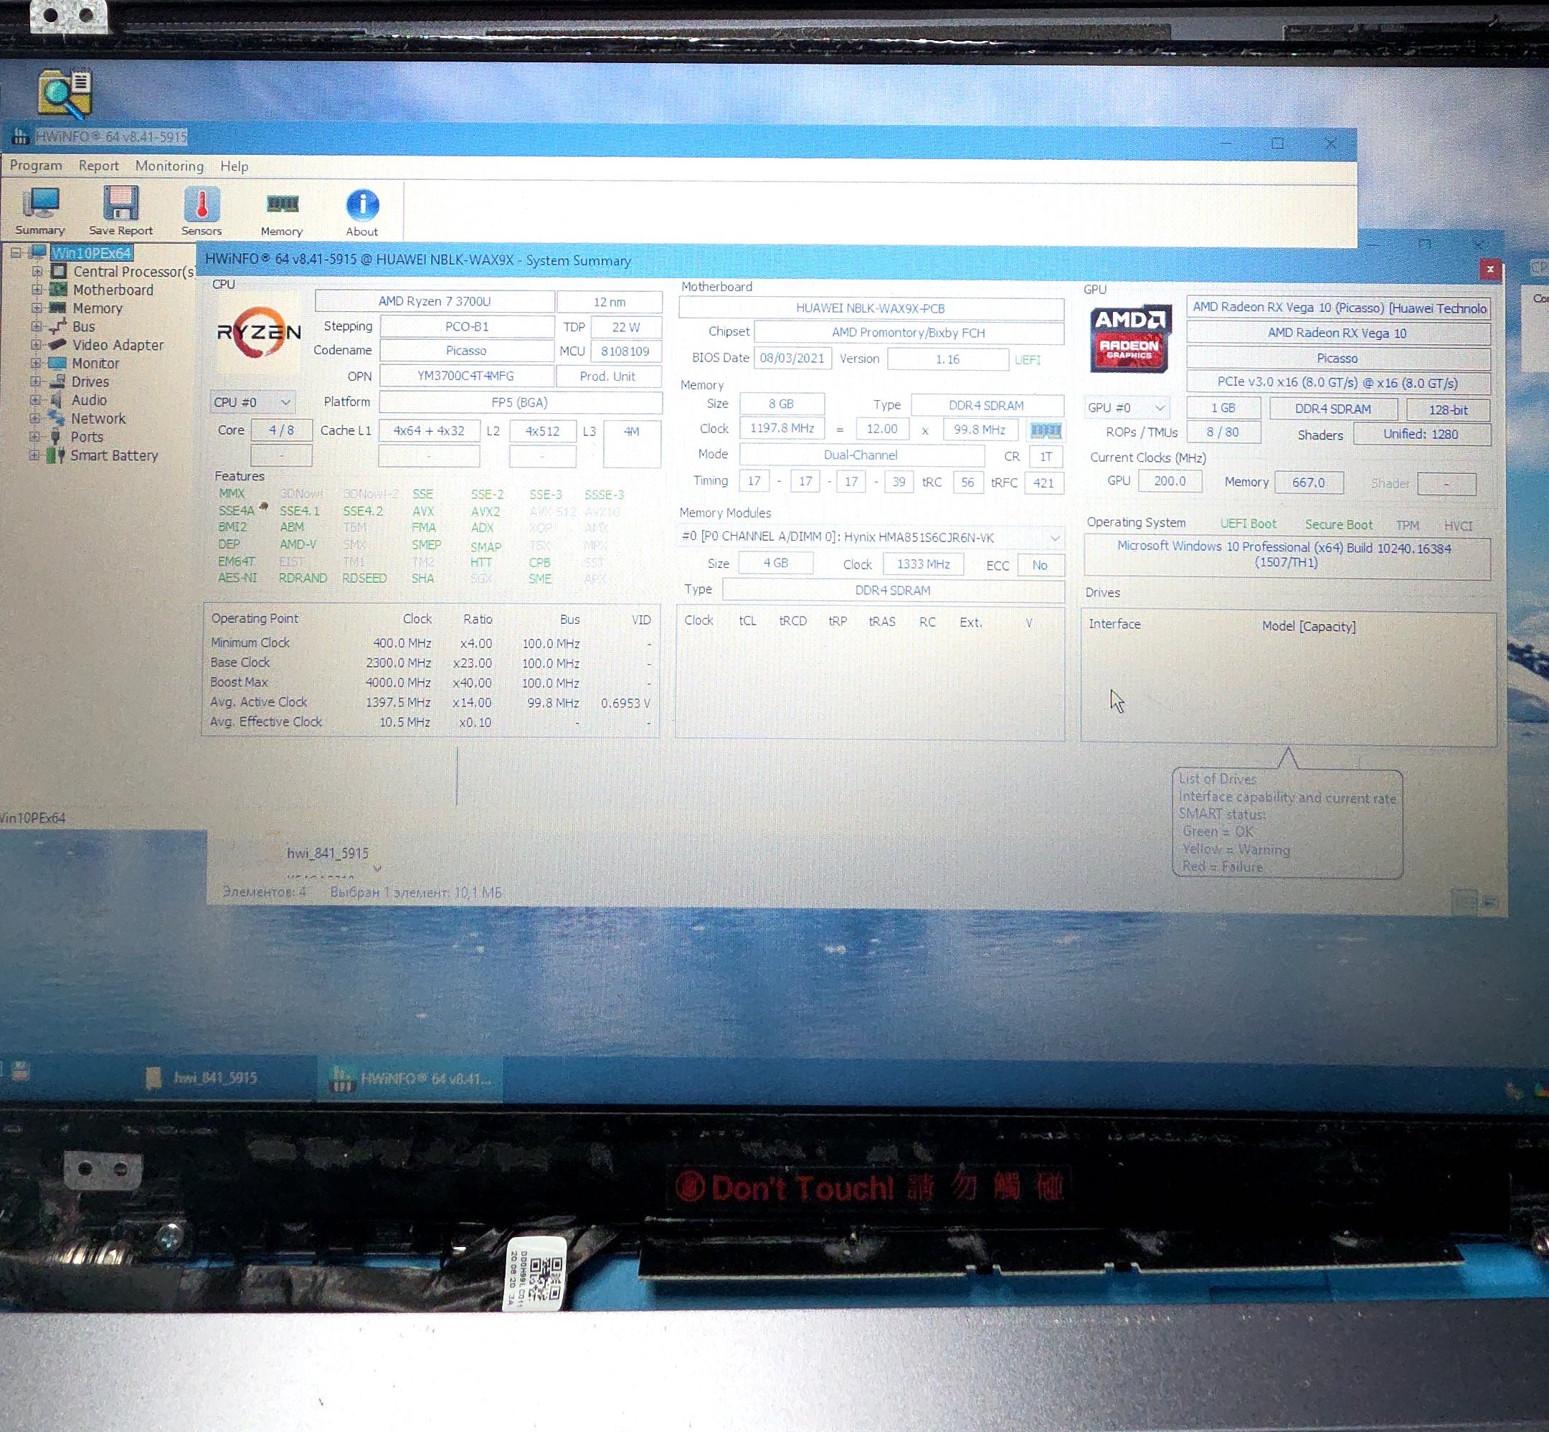
Task: Collapse the Win10PEx64 root node
Action: [16, 252]
